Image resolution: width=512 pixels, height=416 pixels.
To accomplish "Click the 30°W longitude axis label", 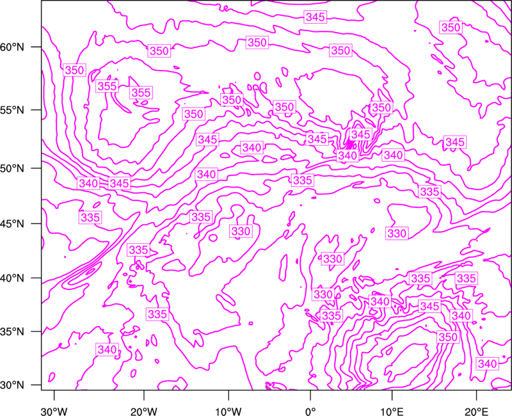I will (x=54, y=412).
